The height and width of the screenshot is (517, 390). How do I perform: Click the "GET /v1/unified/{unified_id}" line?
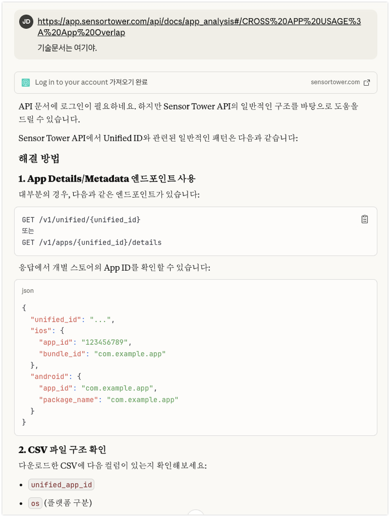click(81, 220)
